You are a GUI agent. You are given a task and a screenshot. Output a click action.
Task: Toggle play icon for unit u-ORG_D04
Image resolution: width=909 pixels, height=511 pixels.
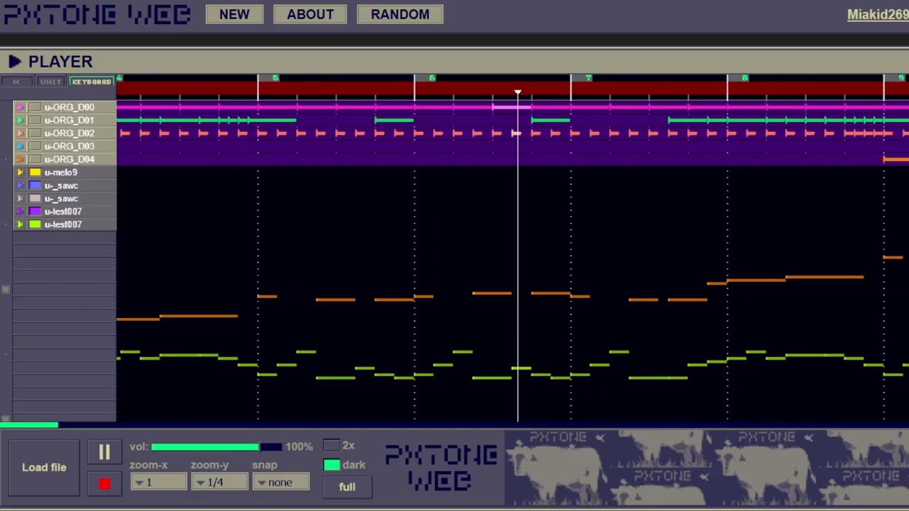(x=20, y=159)
